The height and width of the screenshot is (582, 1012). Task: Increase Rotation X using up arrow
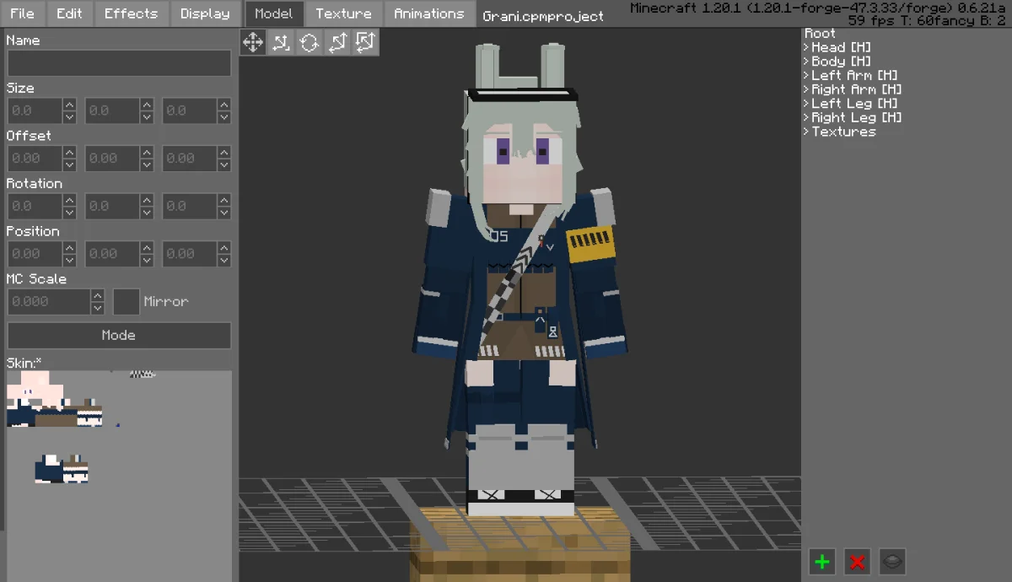tap(70, 200)
